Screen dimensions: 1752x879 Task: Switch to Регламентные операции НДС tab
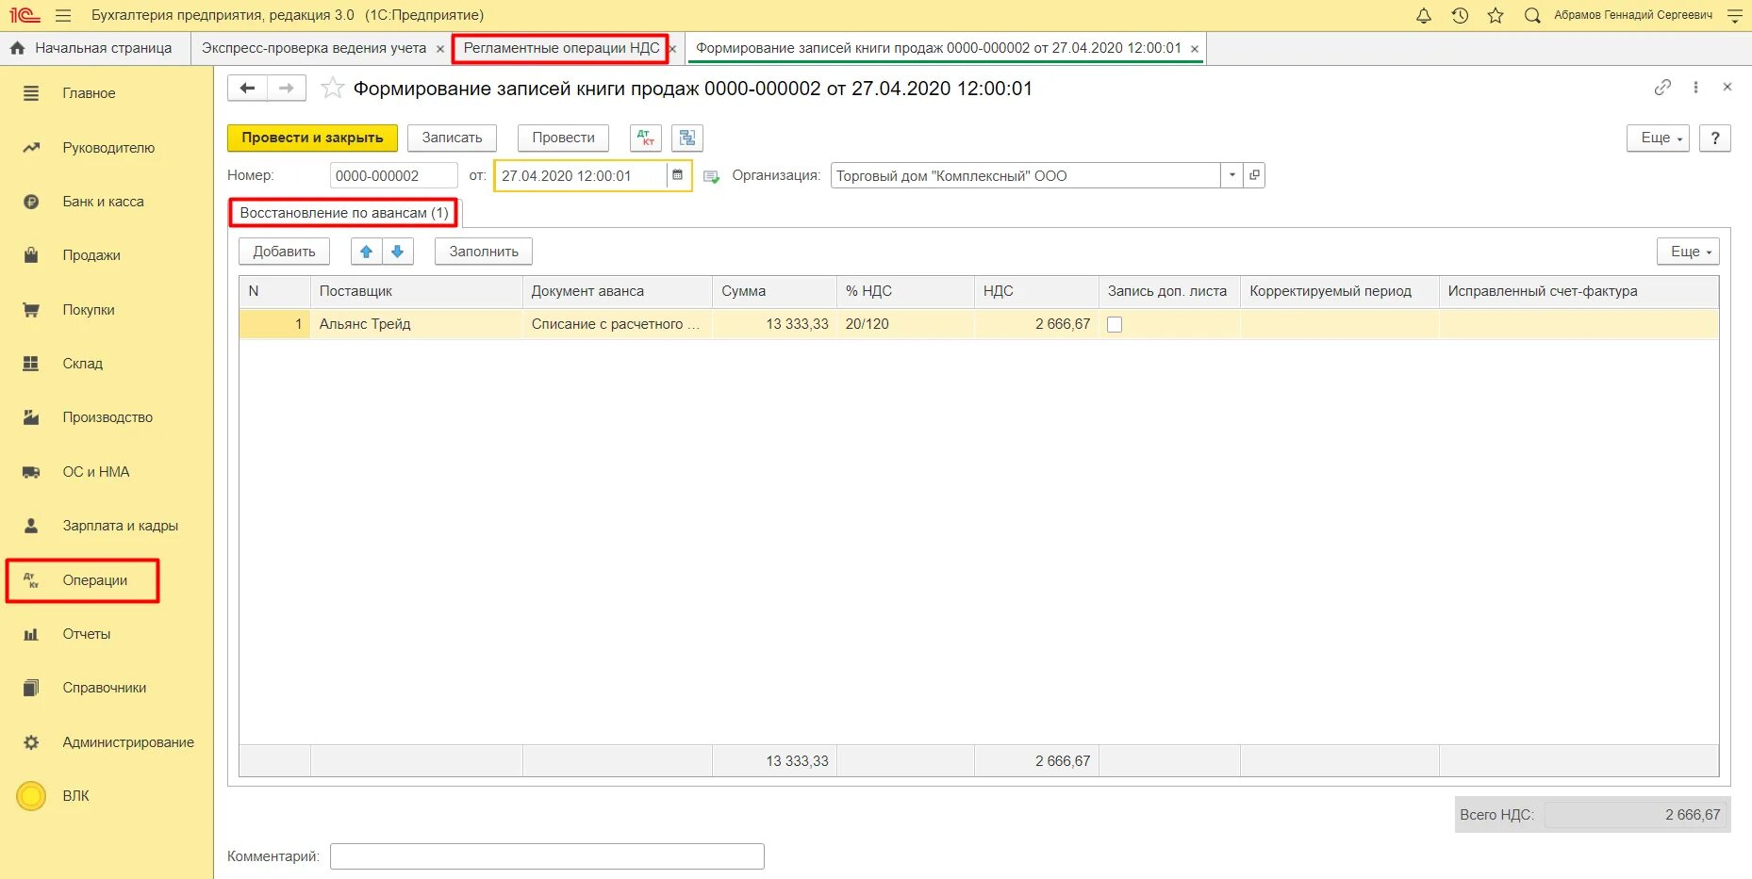[x=561, y=48]
